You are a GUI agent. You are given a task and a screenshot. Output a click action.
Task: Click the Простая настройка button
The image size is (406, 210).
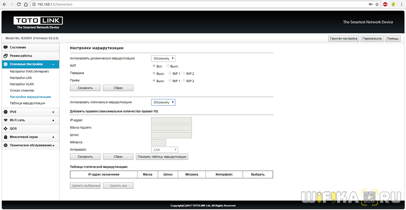[x=343, y=39]
